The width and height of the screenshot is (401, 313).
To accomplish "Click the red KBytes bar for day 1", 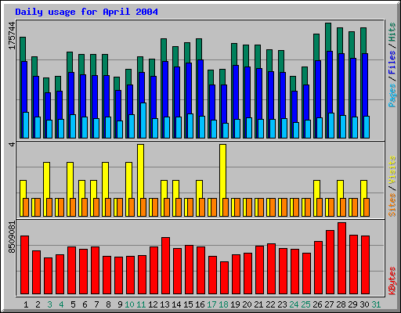I will coord(24,264).
